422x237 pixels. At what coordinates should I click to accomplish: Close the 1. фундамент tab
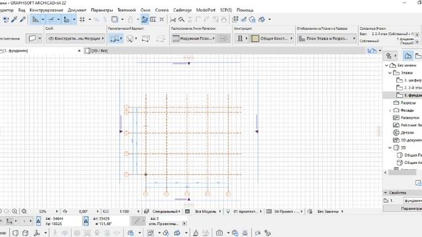[79, 51]
